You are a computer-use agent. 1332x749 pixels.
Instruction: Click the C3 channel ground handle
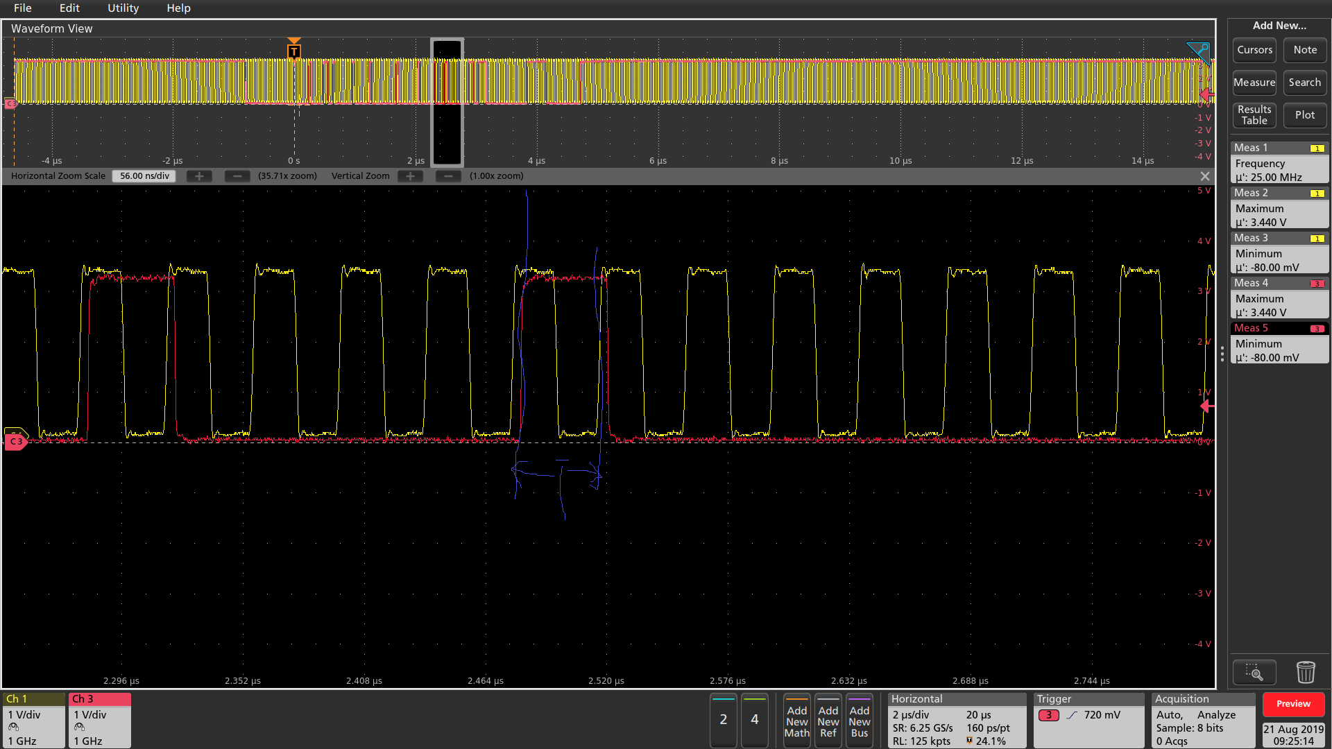coord(15,441)
